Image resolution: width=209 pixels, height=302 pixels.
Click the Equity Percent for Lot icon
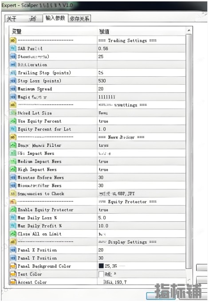pyautogui.click(x=13, y=129)
